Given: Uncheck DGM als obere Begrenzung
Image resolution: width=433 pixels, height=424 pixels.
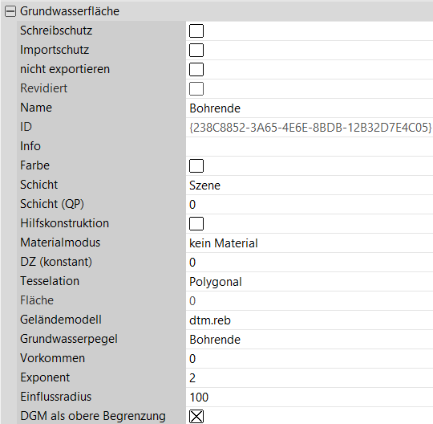Looking at the screenshot, I should tap(196, 416).
